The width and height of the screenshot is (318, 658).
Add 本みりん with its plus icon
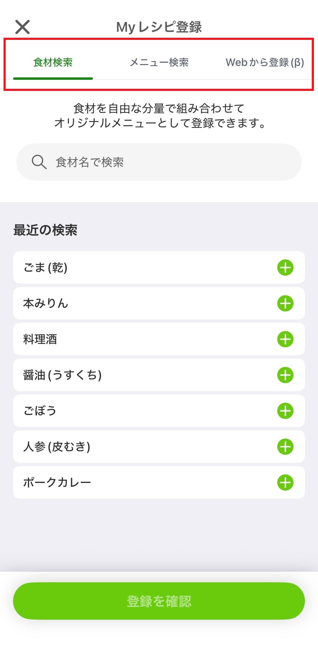coord(285,303)
